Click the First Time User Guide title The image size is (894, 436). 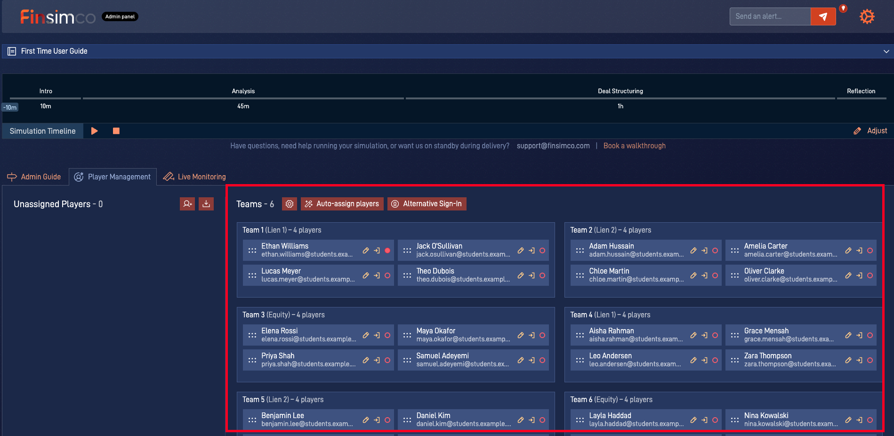click(54, 51)
